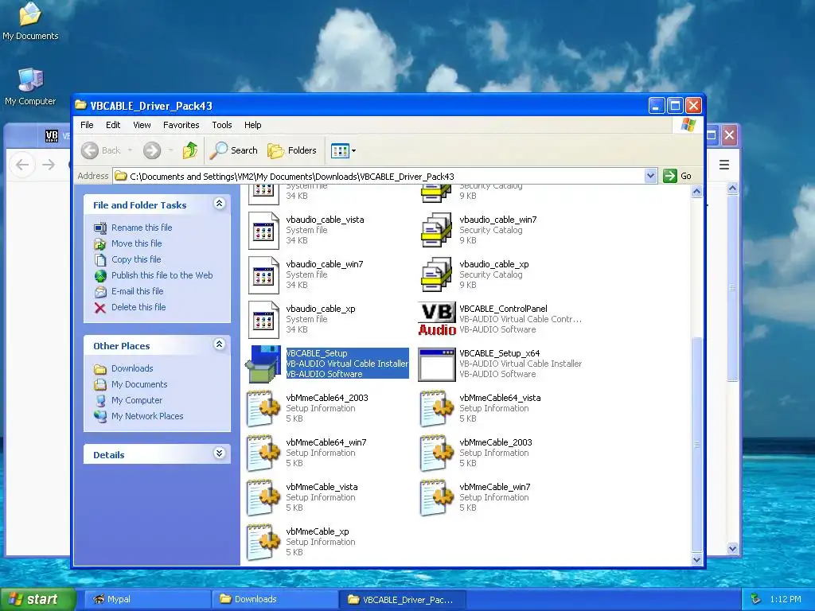Click the taskbar clock showing 1:12 PM
815x611 pixels.
pyautogui.click(x=786, y=600)
